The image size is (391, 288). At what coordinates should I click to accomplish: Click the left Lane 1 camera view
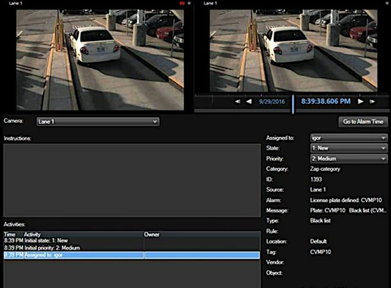(100, 60)
